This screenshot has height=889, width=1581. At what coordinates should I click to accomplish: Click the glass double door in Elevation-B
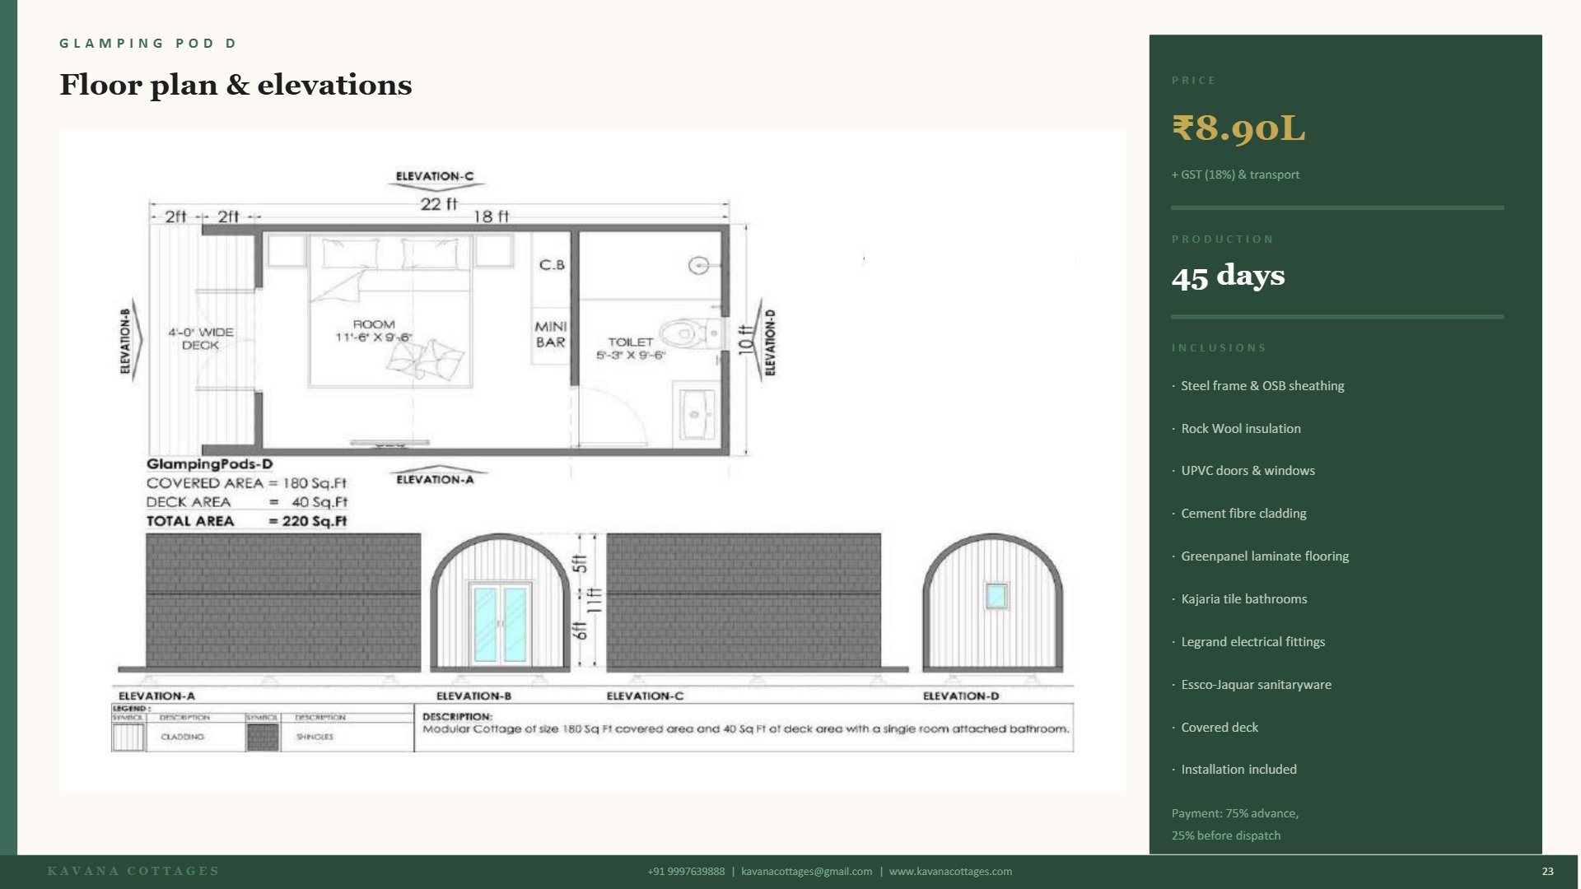click(x=500, y=623)
